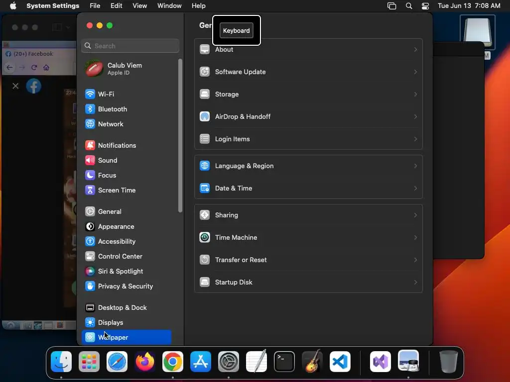The width and height of the screenshot is (510, 382).
Task: Open Displays settings
Action: pyautogui.click(x=126, y=323)
